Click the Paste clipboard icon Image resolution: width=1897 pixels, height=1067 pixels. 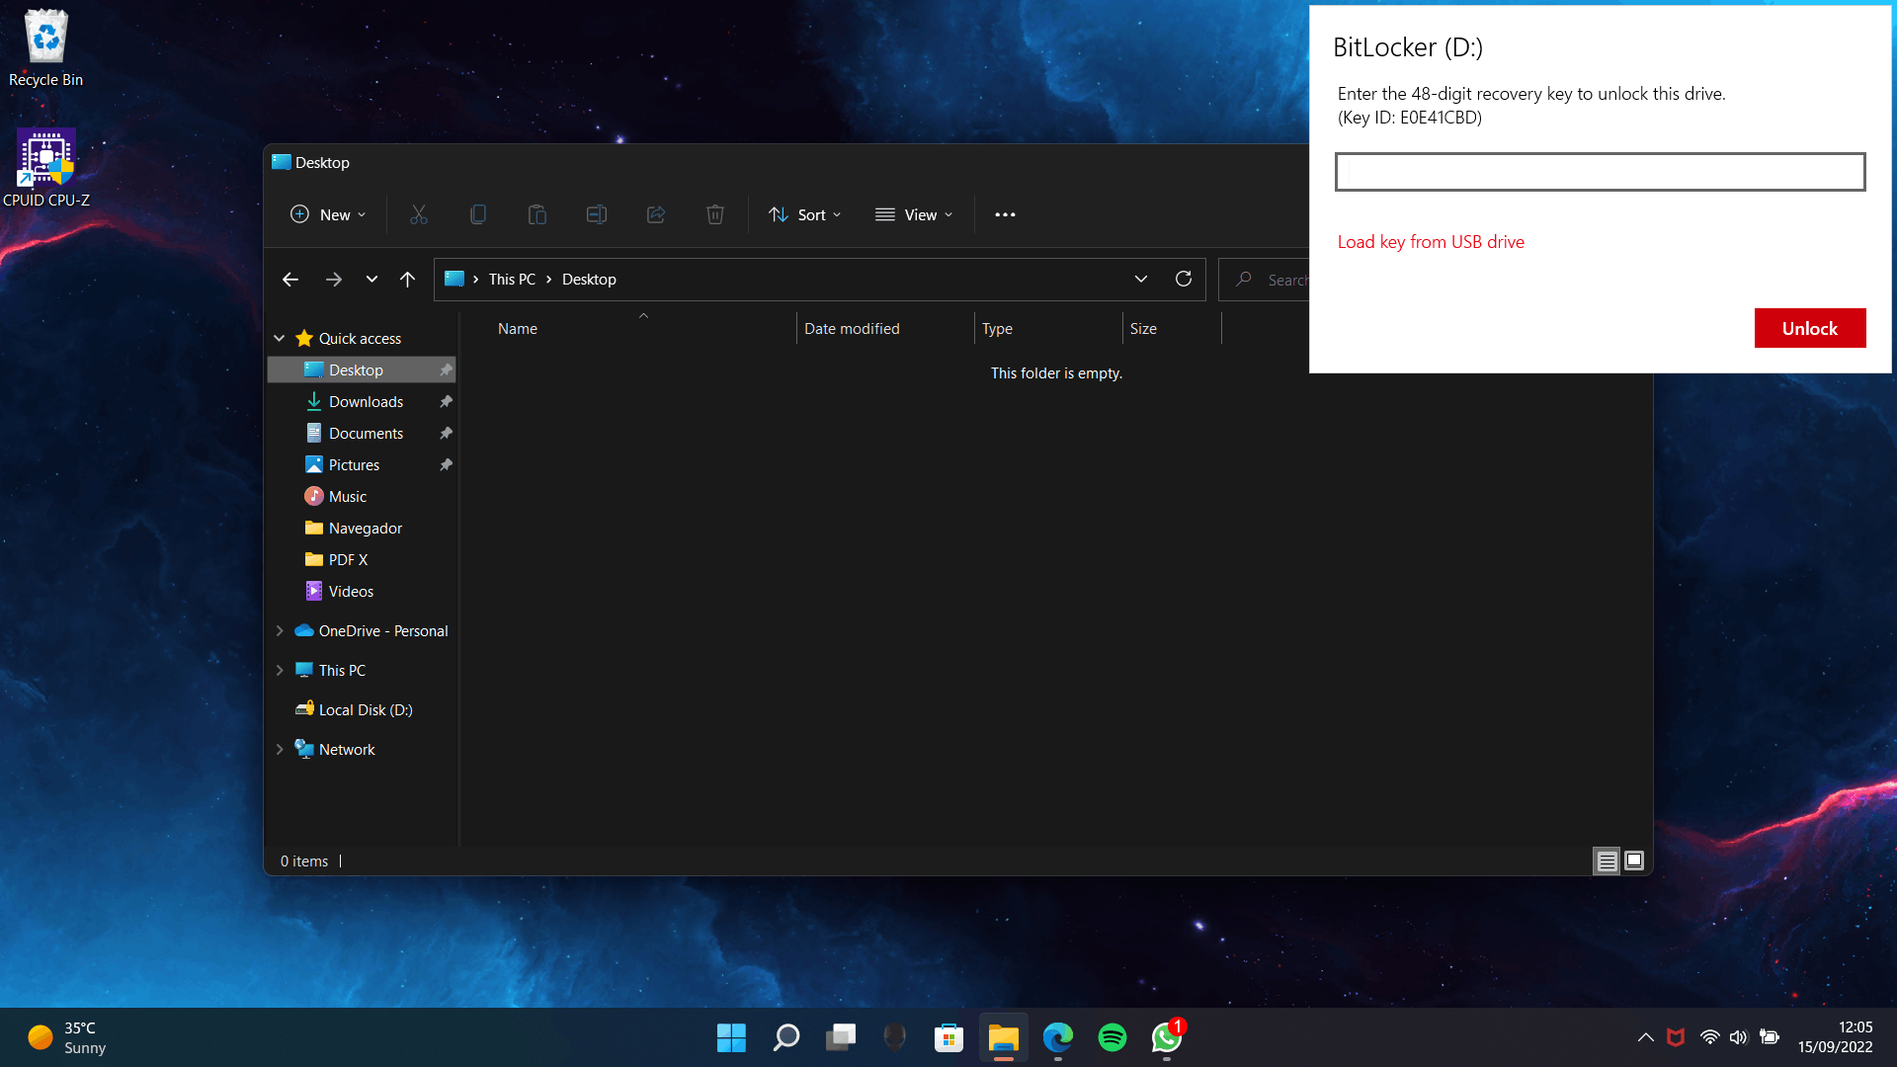coord(537,214)
